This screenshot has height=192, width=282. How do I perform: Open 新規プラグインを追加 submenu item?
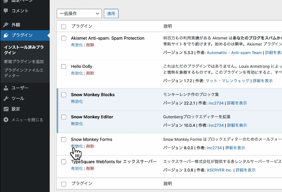(x=24, y=62)
